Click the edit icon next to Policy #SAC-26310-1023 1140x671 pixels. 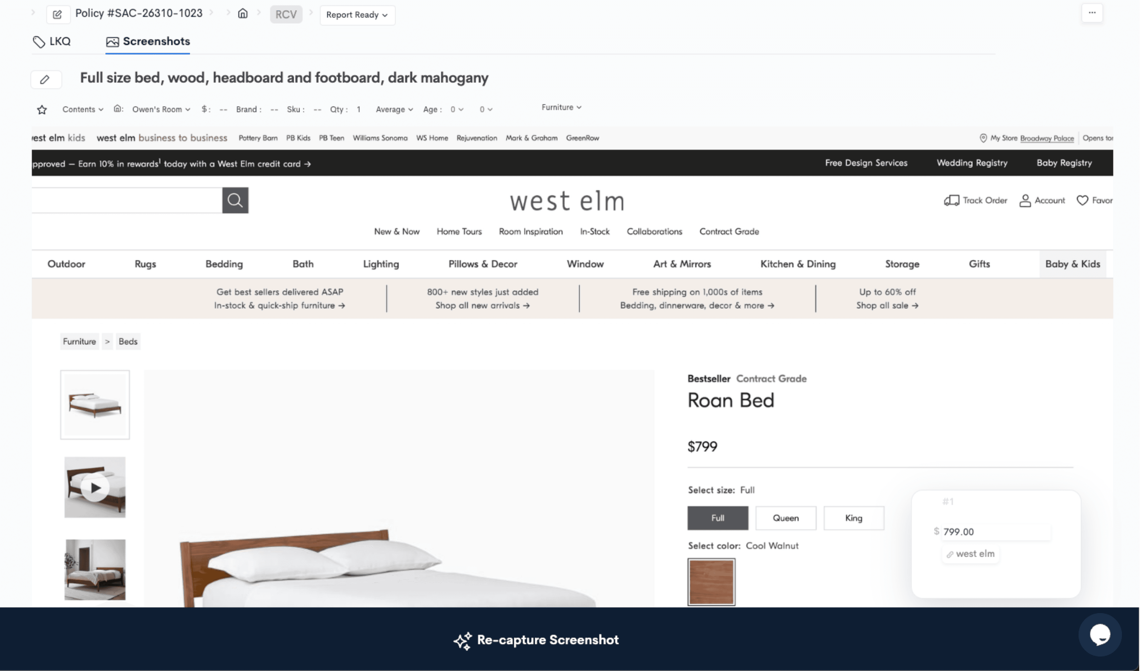click(58, 14)
